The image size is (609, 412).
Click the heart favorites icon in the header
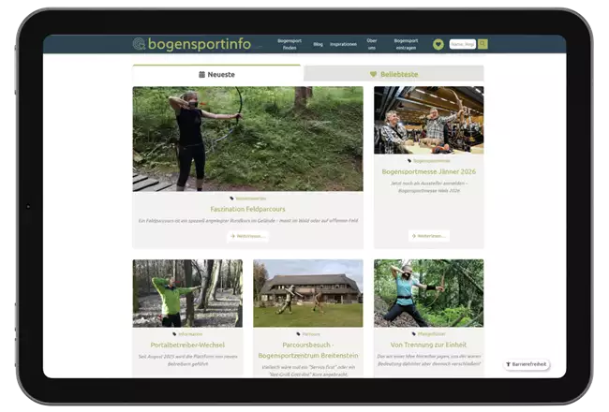coord(438,44)
